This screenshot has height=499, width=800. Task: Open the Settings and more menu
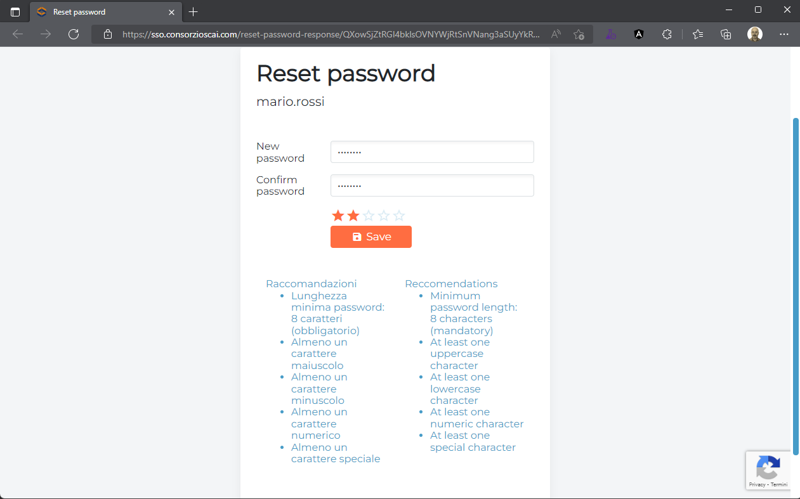click(x=784, y=34)
